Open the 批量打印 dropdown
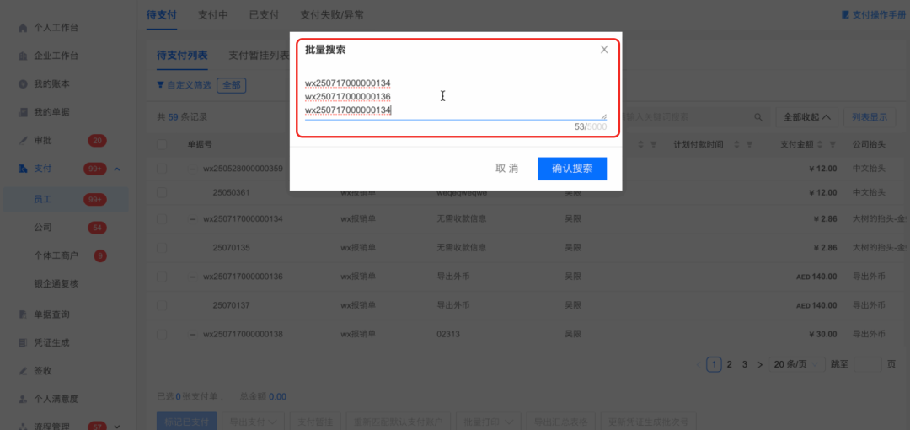 click(489, 422)
